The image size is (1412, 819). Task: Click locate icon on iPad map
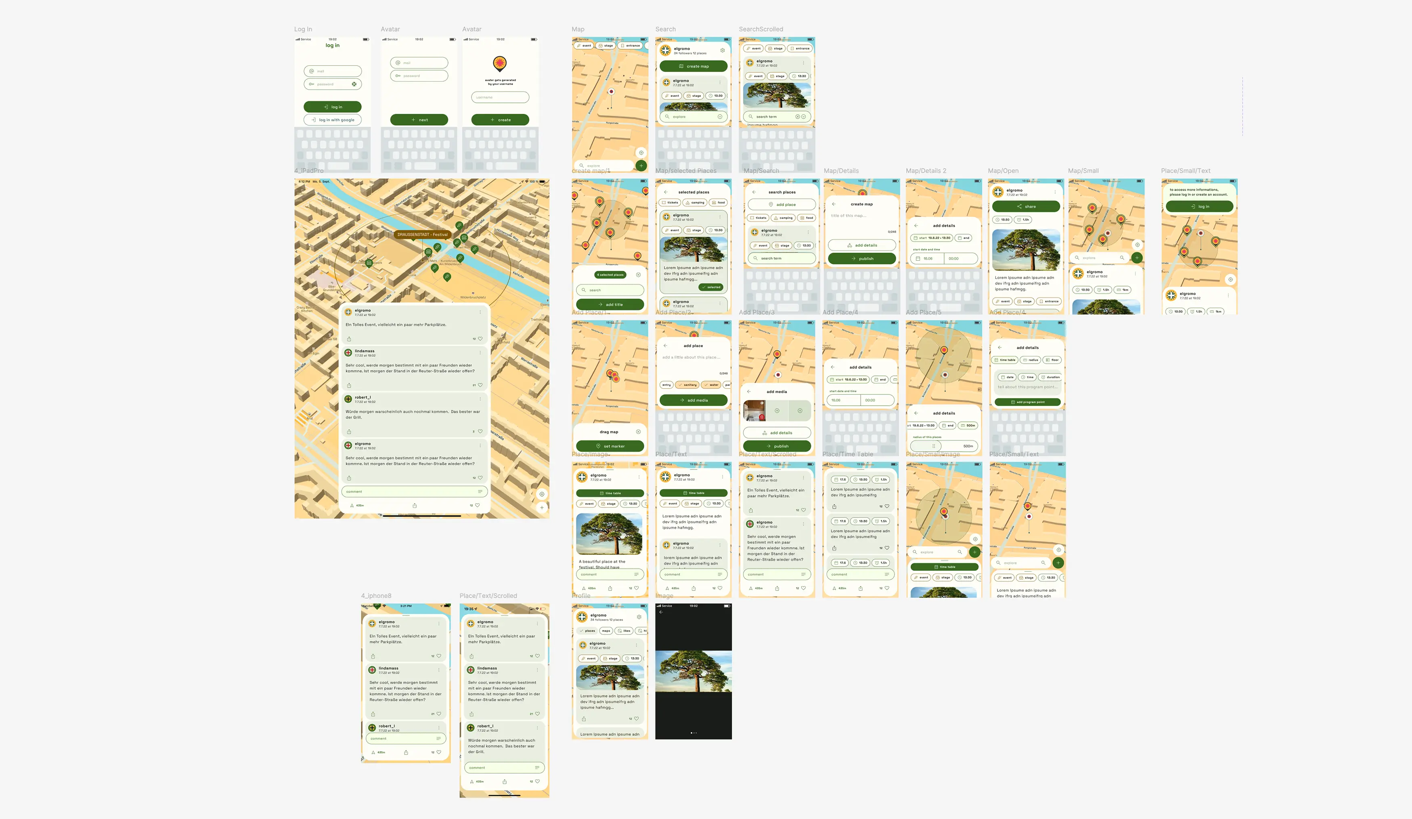(x=542, y=494)
